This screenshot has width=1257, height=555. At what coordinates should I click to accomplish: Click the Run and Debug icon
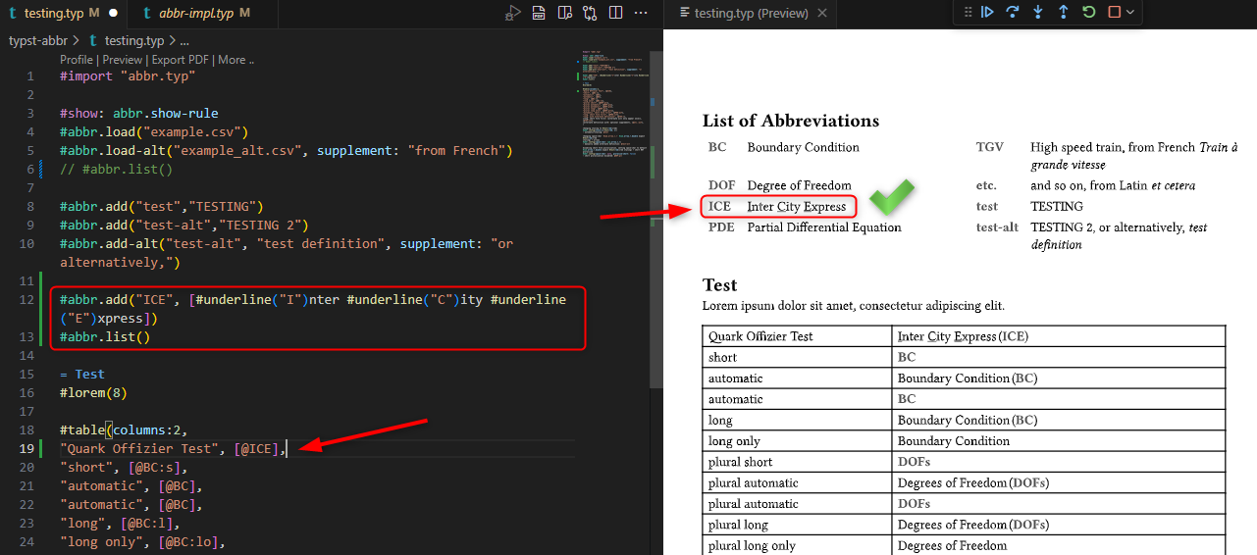coord(512,13)
